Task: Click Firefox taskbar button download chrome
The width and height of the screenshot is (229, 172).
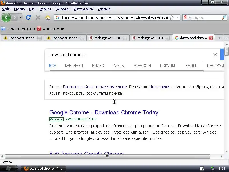Action: (x=44, y=169)
